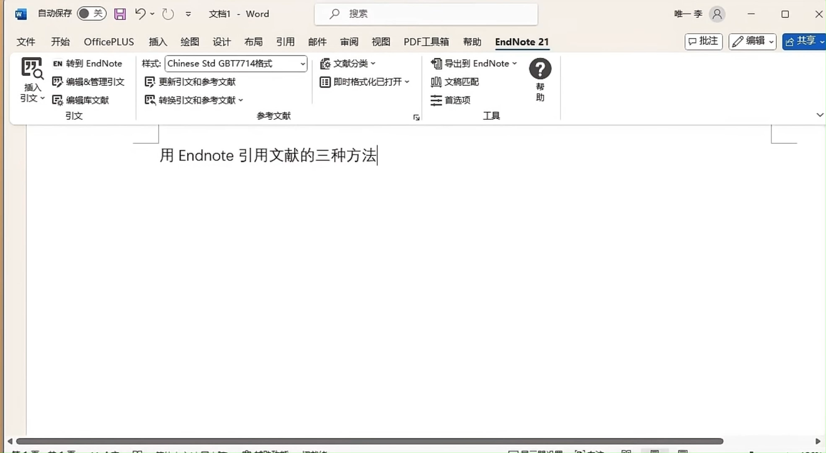Open the 参考文献 group dialog launcher

(x=416, y=117)
